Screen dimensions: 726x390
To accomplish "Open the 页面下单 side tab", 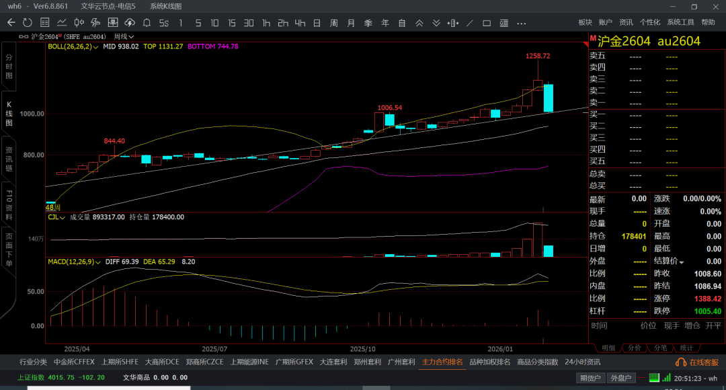I will tap(9, 249).
